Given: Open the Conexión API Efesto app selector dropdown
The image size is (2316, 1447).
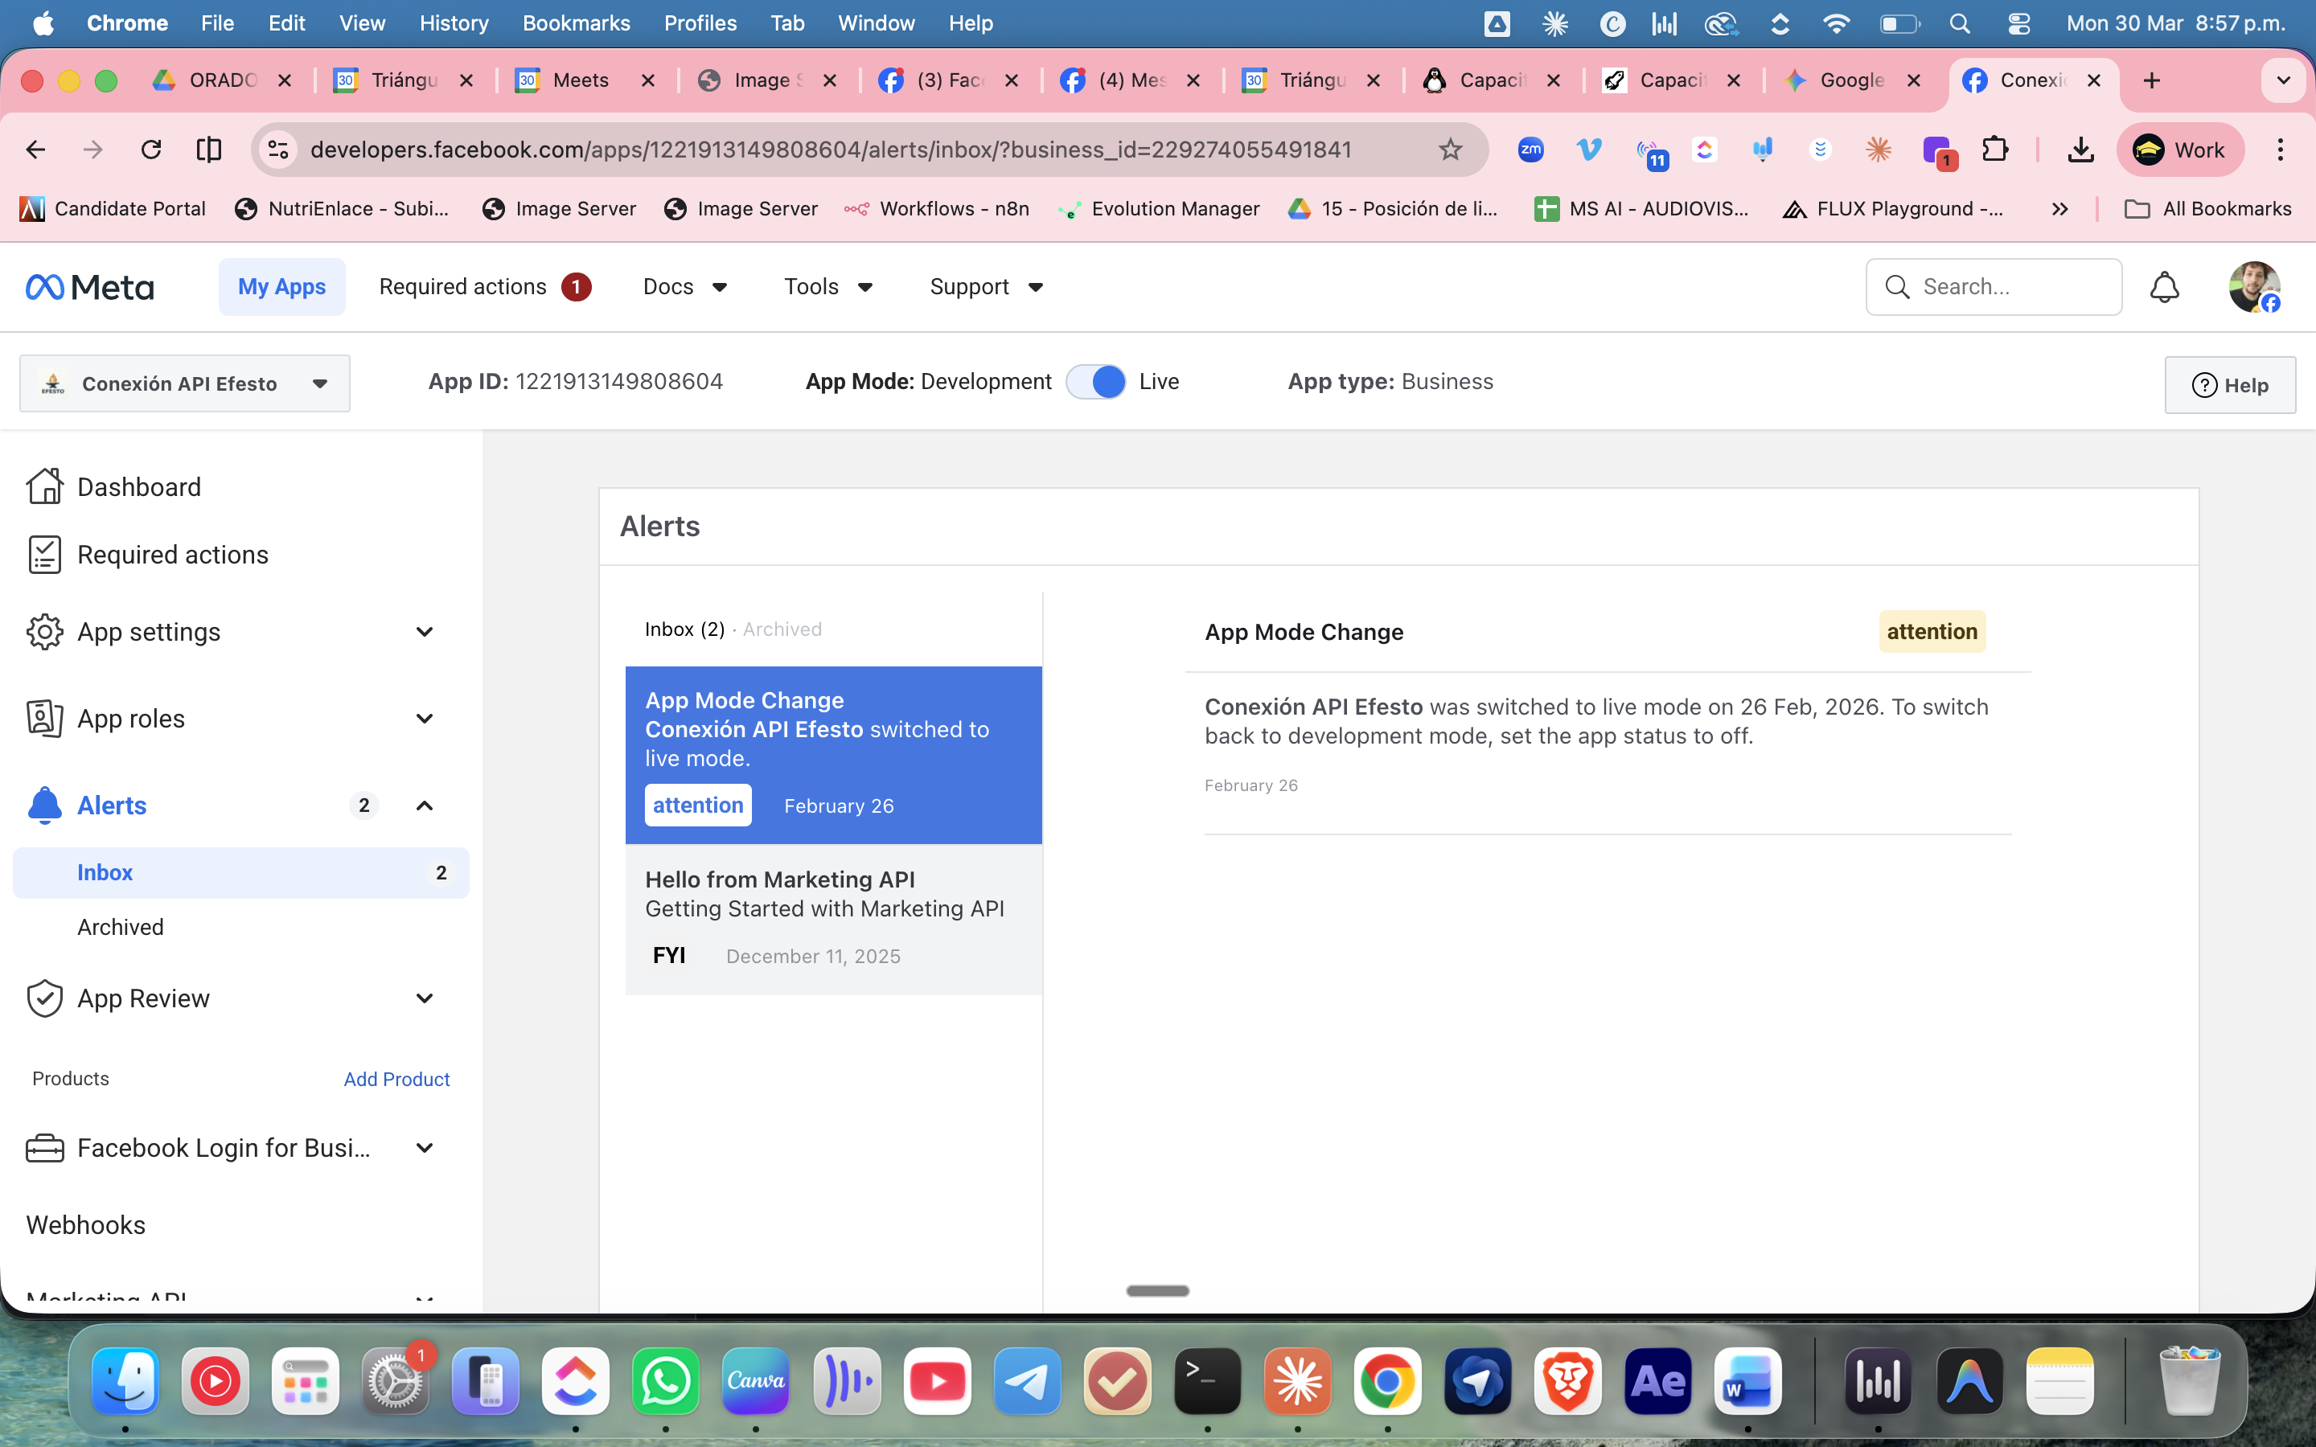Looking at the screenshot, I should [x=185, y=383].
